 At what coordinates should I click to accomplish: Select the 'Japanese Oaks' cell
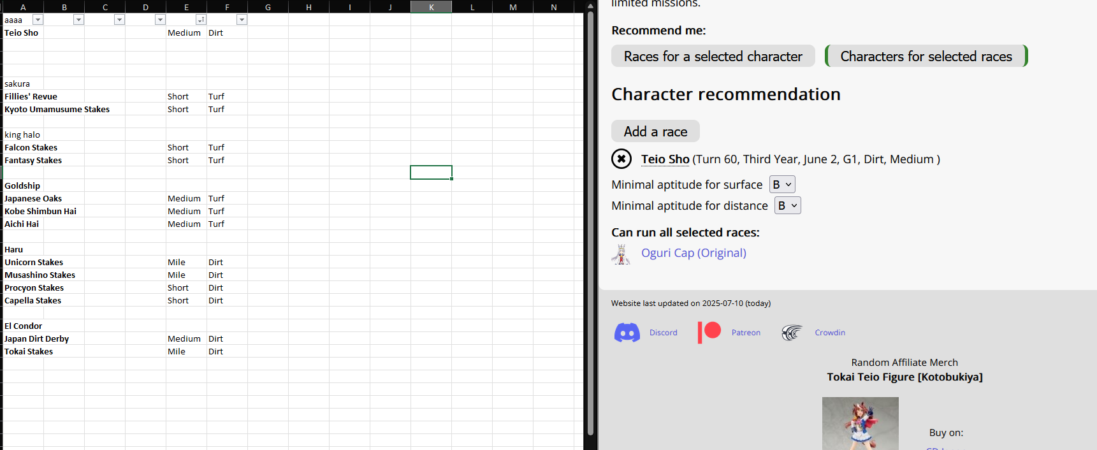click(x=24, y=198)
